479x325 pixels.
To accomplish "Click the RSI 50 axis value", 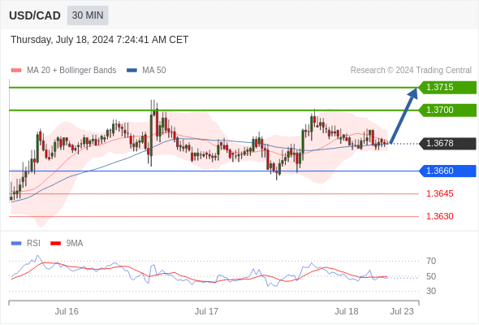I will click(x=431, y=276).
